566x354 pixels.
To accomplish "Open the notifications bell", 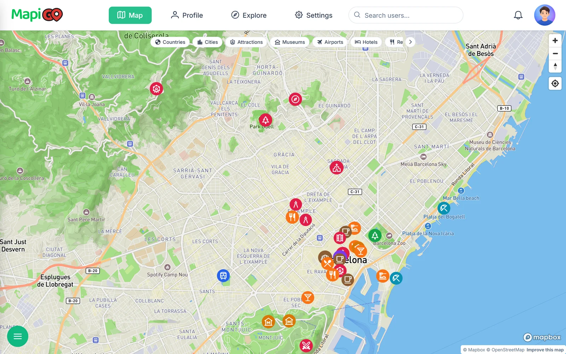I will (518, 15).
